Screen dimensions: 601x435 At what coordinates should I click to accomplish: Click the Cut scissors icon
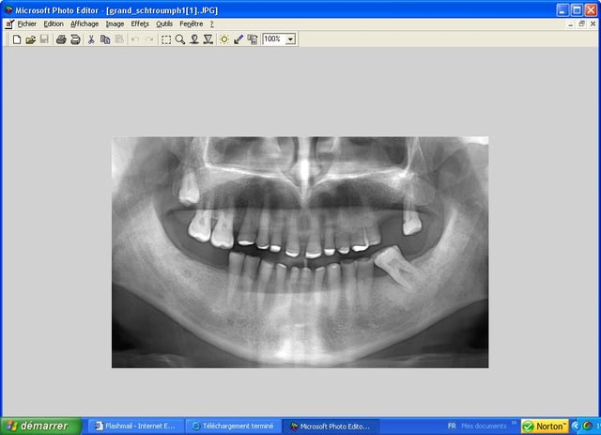pyautogui.click(x=91, y=39)
